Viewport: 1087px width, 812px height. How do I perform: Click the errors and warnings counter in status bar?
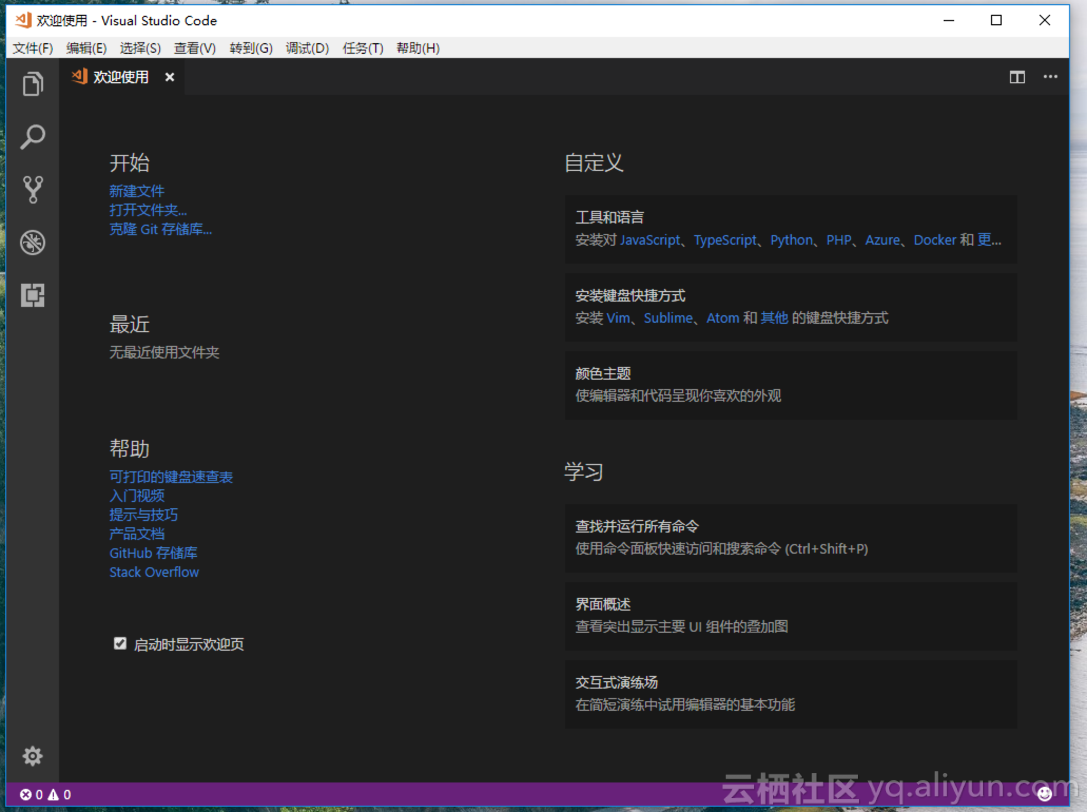tap(45, 795)
